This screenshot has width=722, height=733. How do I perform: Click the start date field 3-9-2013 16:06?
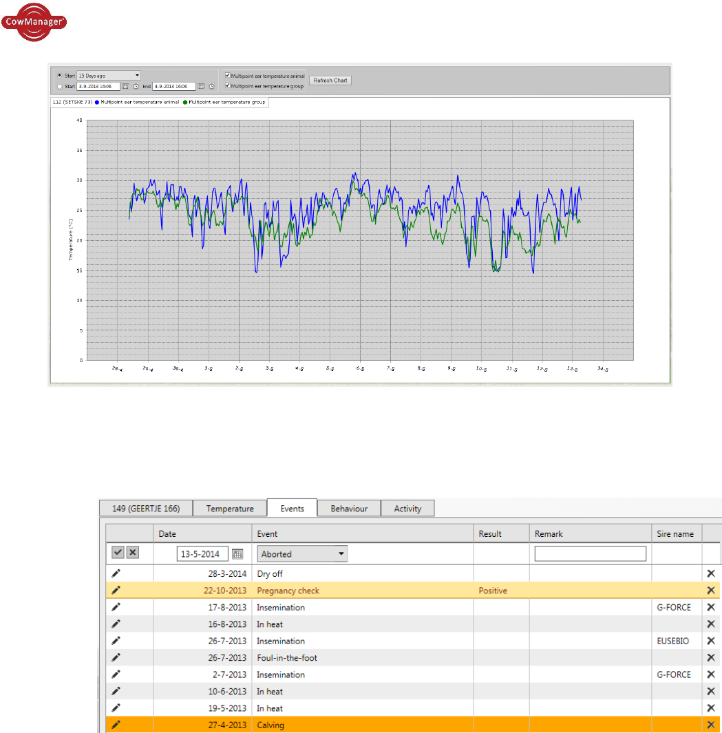pos(98,87)
